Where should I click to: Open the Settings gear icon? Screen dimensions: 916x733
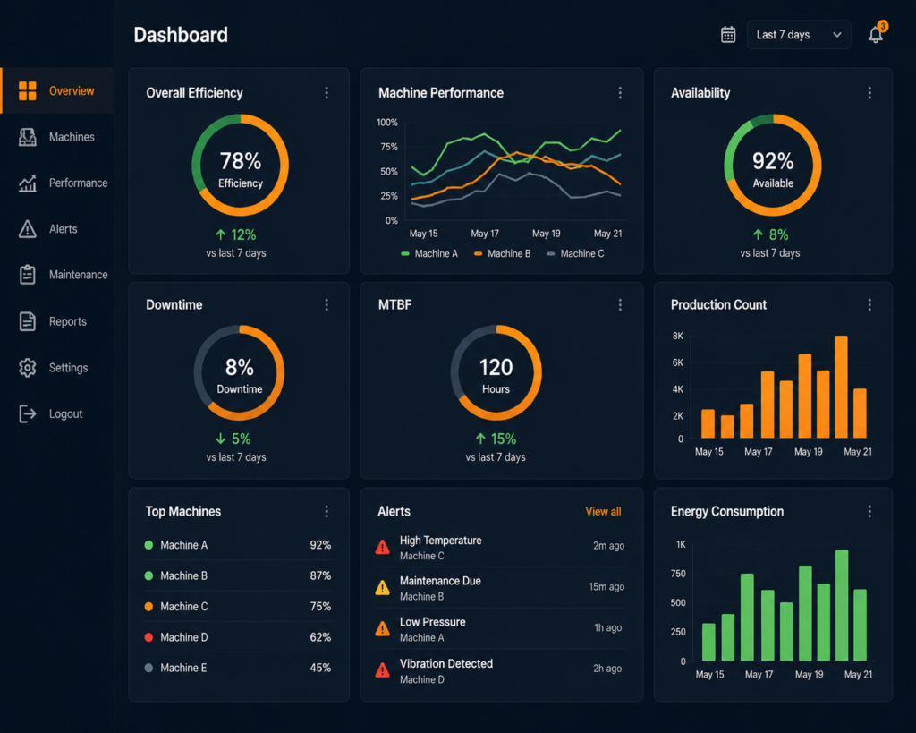[x=28, y=368]
